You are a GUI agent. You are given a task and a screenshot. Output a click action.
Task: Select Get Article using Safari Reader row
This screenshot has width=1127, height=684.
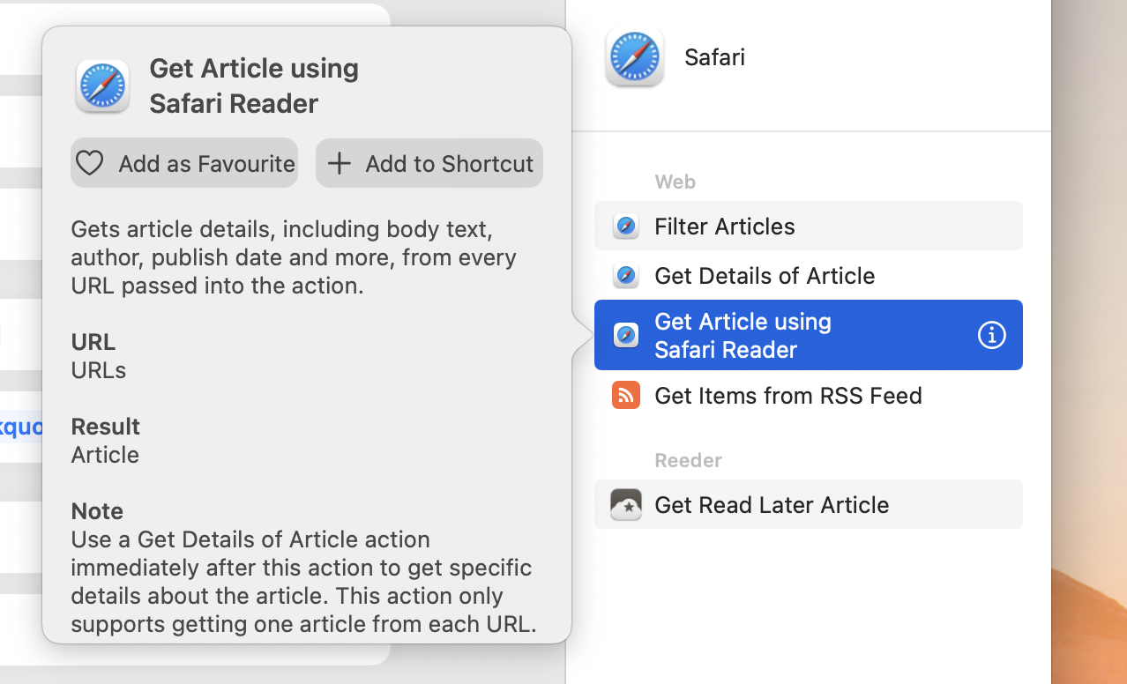pos(809,335)
